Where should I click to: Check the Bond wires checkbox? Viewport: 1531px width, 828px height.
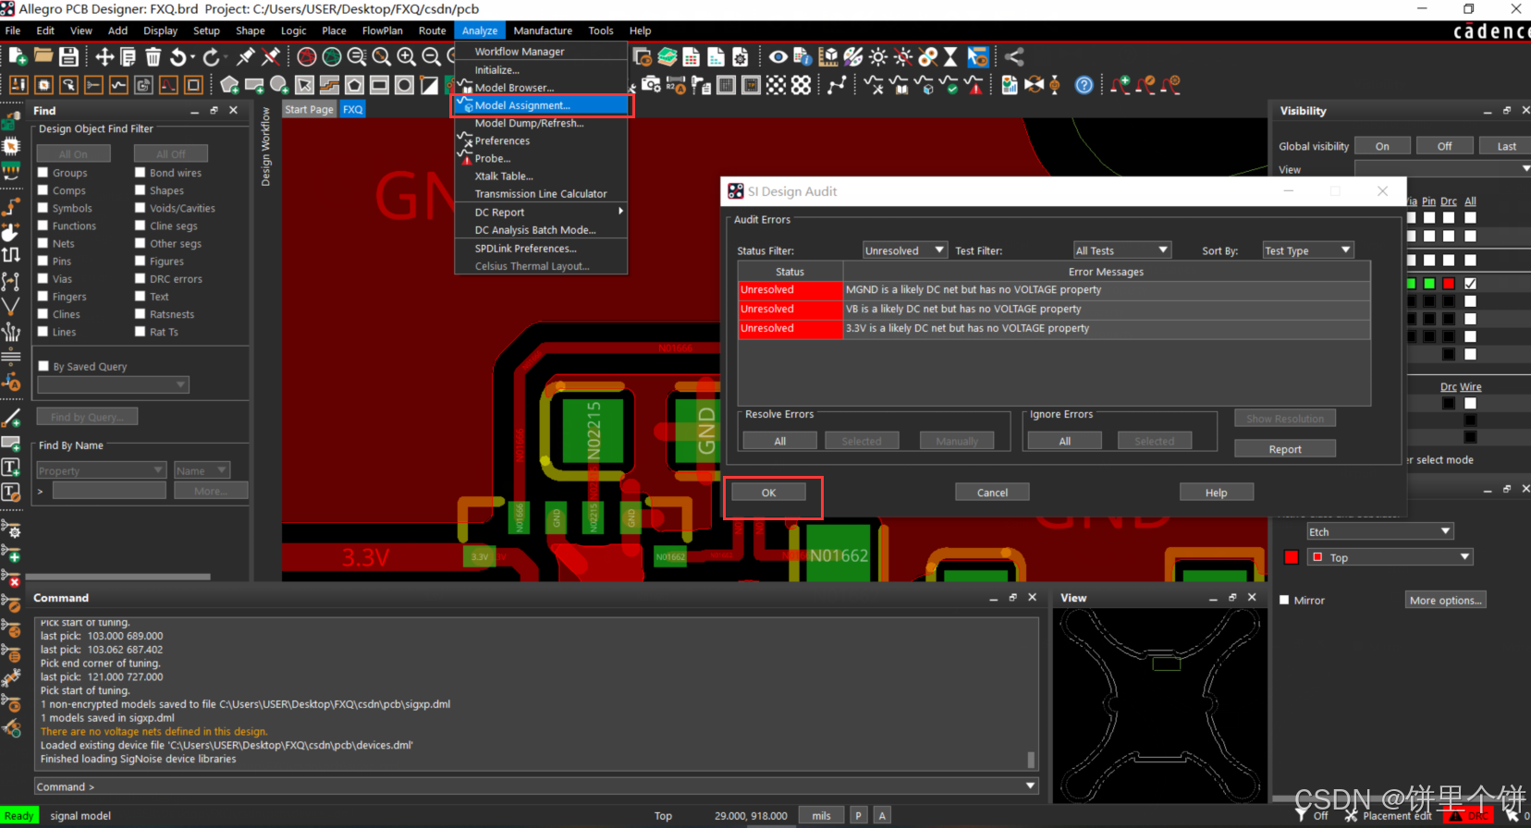pos(141,173)
